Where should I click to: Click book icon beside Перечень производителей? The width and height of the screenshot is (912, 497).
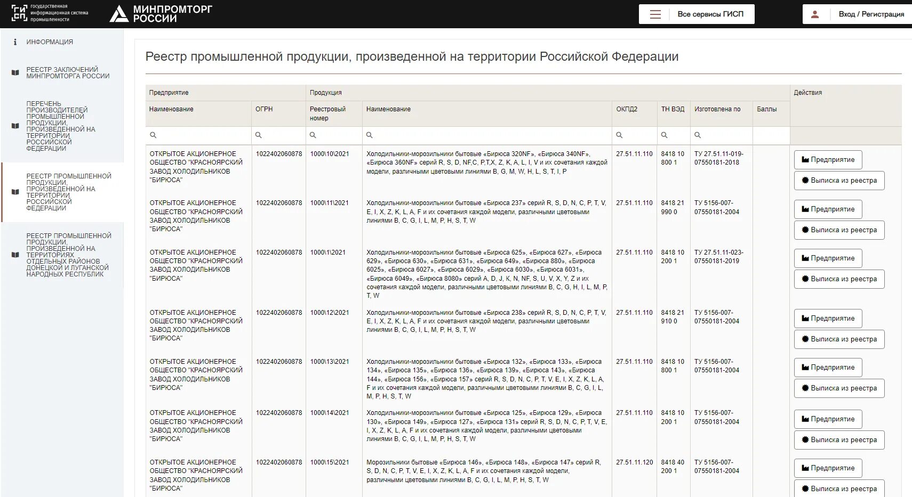15,126
